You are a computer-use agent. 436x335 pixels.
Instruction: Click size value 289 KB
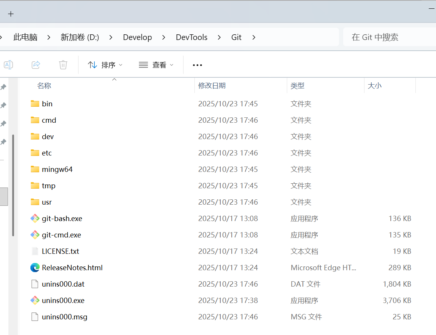[x=399, y=268]
